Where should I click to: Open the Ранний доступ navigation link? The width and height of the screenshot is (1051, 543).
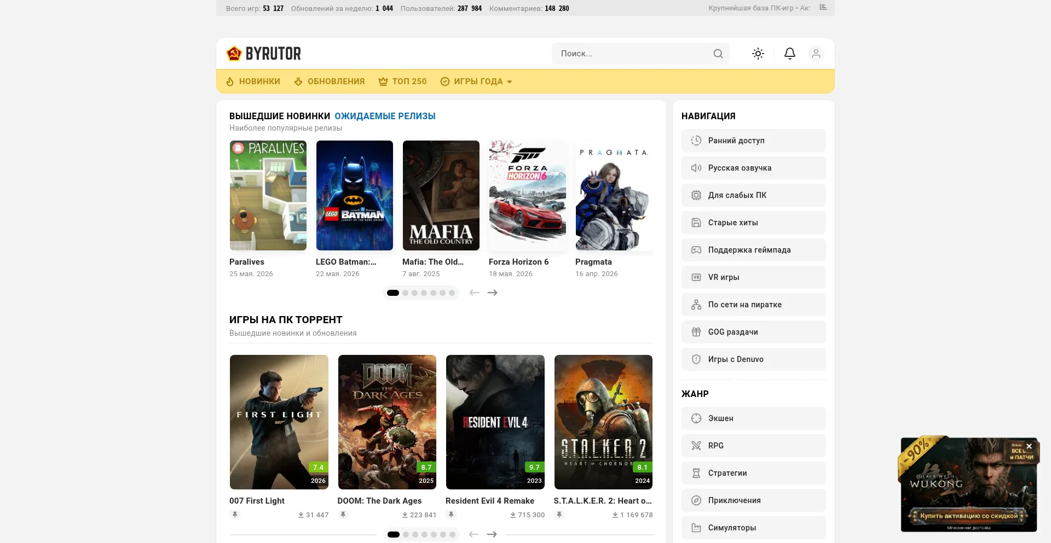click(x=754, y=141)
